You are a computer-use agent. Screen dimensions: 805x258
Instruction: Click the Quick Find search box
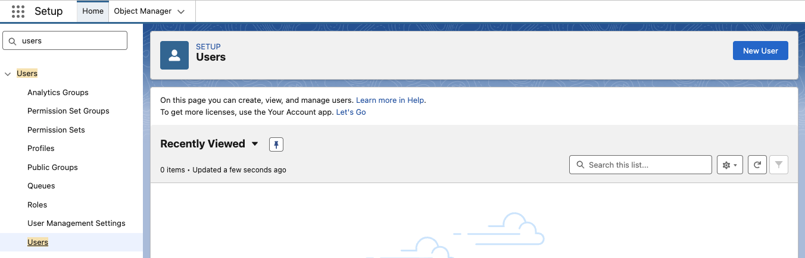71,41
